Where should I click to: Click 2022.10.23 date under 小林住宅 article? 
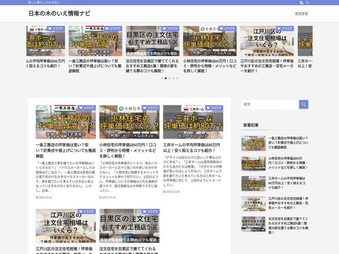pyautogui.click(x=107, y=197)
